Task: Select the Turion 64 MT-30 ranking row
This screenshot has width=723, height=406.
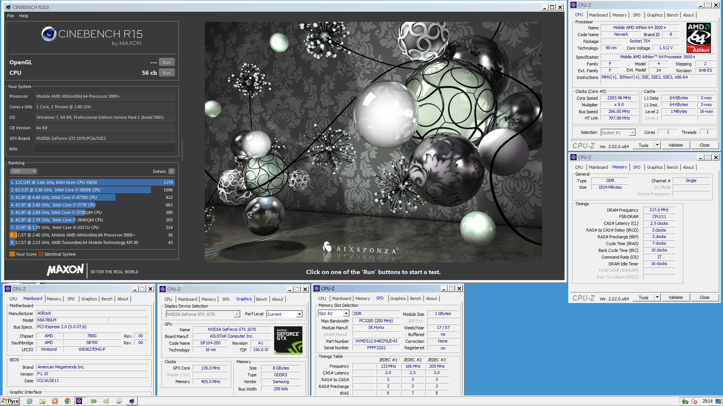Action: pyautogui.click(x=92, y=242)
